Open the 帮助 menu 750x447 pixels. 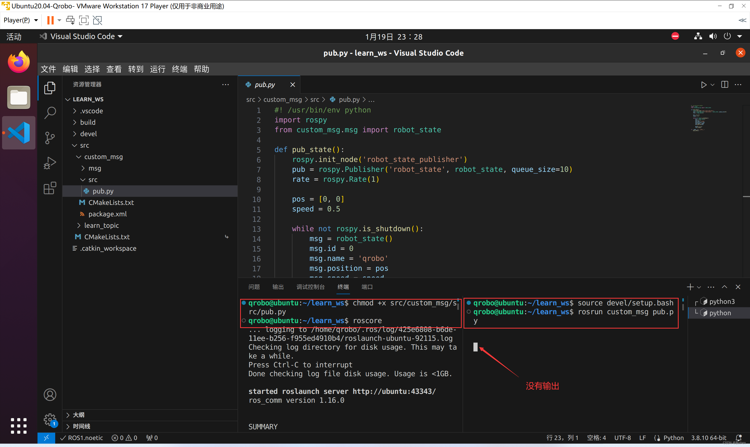click(201, 69)
